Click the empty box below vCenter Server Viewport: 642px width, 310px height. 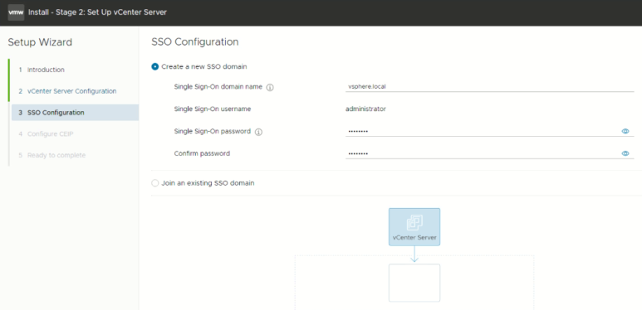414,283
